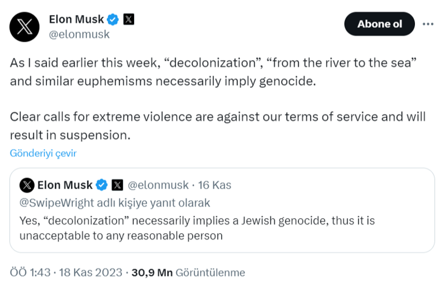Click the blue verified badge beside the top name

pos(113,19)
